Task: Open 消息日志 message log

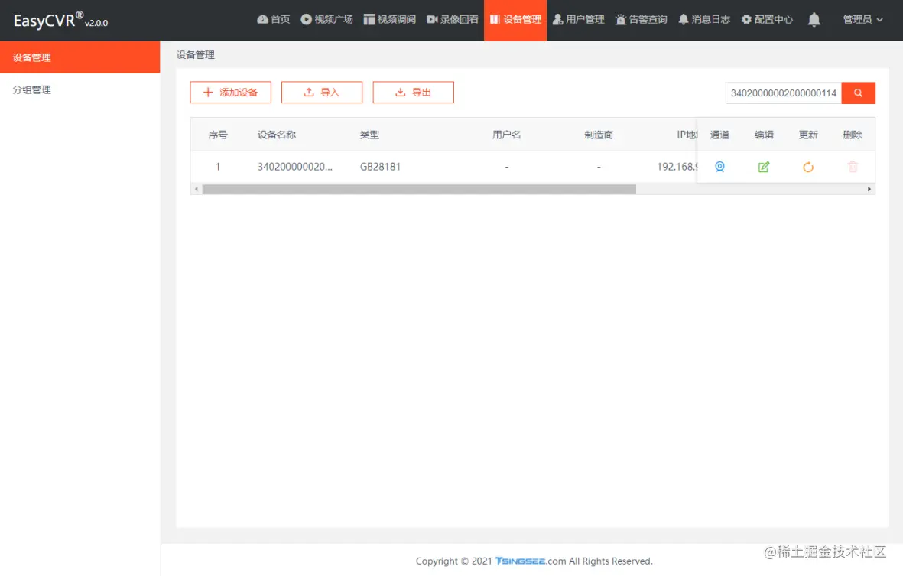Action: [703, 20]
